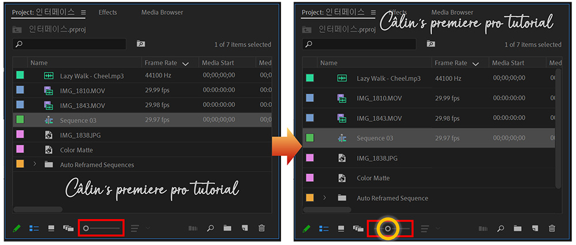The width and height of the screenshot is (576, 245).
Task: Open dropdown arrow beside Sort Icons in left panel
Action: [147, 228]
